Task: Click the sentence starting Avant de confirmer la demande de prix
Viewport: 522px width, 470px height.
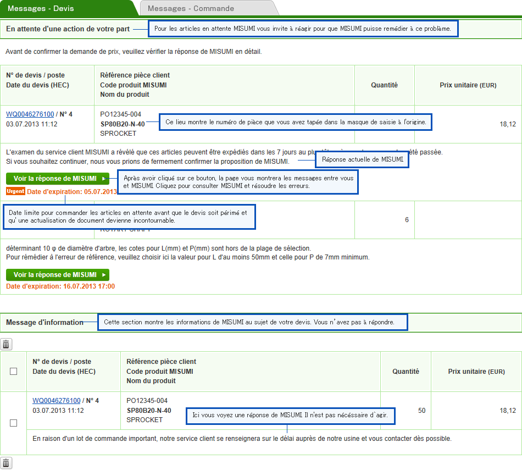Action: pyautogui.click(x=134, y=52)
